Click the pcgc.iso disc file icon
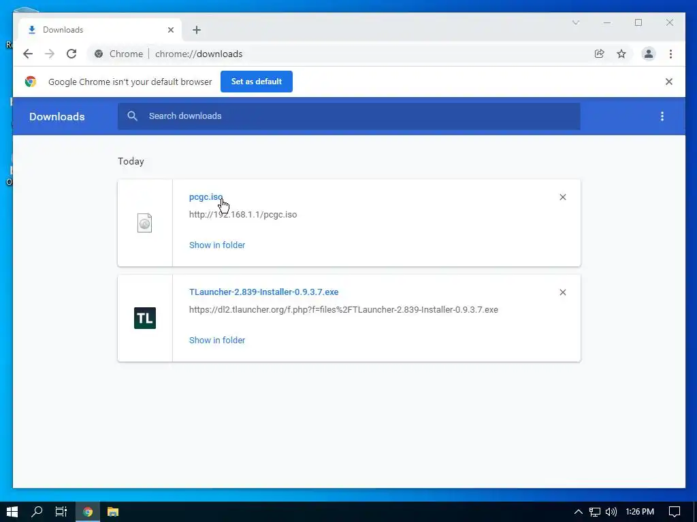The width and height of the screenshot is (697, 522). pos(144,223)
